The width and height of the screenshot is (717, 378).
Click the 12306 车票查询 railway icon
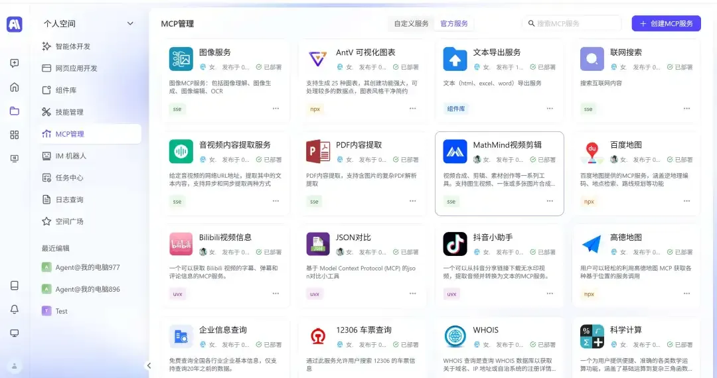point(318,336)
